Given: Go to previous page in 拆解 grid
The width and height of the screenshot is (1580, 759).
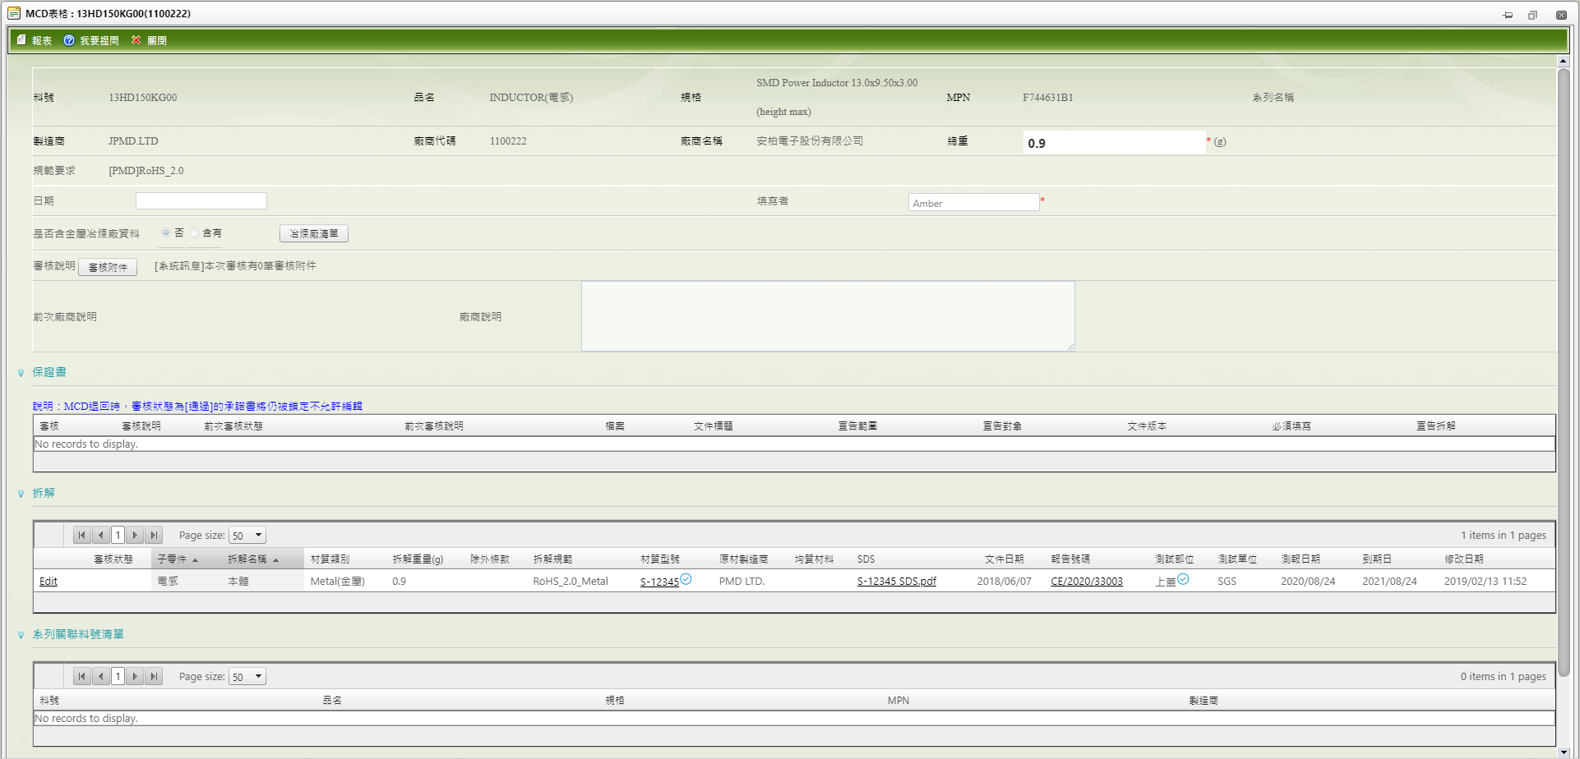Looking at the screenshot, I should point(100,535).
